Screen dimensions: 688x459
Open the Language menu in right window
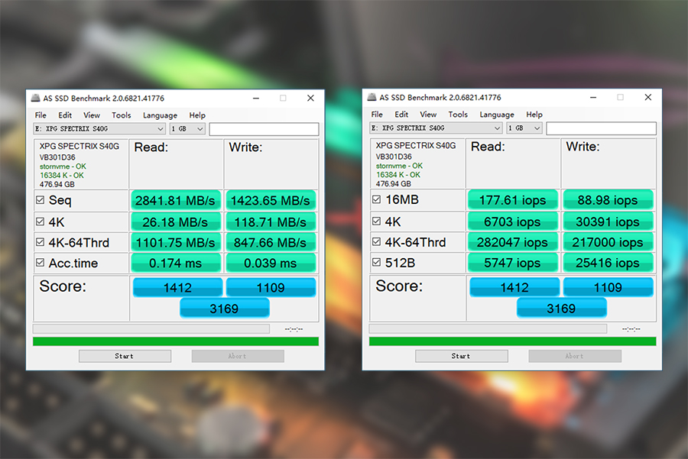point(497,115)
